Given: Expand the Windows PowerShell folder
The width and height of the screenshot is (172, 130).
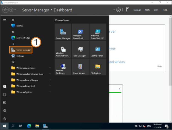Looking at the screenshot, I should (x=31, y=86).
